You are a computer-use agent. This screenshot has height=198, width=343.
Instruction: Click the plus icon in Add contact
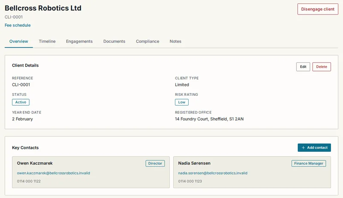(x=303, y=148)
